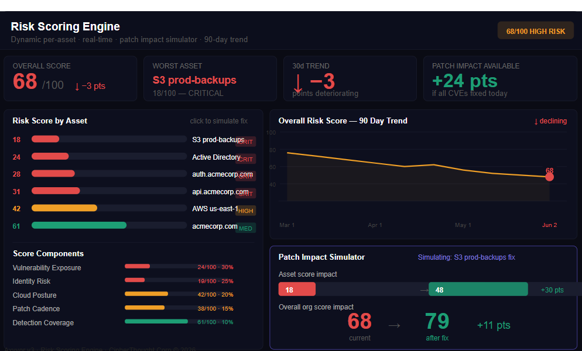Screen dimensions: 582x351
Task: Open the Patch Impact Available card
Action: pyautogui.click(x=500, y=78)
